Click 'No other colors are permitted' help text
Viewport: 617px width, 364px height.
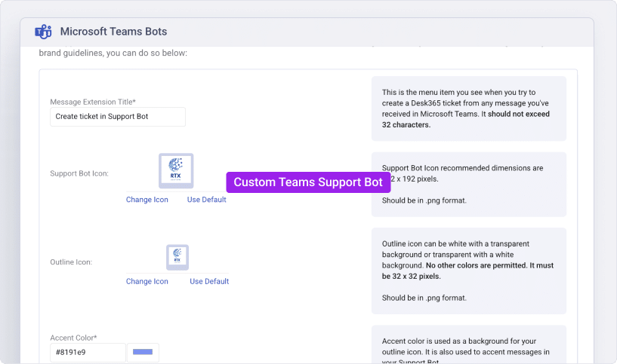pyautogui.click(x=477, y=265)
